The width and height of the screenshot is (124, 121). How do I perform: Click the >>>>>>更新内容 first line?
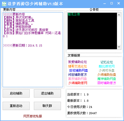coord(14,14)
